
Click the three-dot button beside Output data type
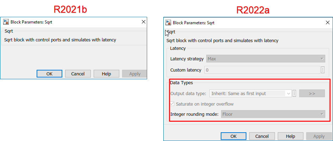click(x=294, y=94)
